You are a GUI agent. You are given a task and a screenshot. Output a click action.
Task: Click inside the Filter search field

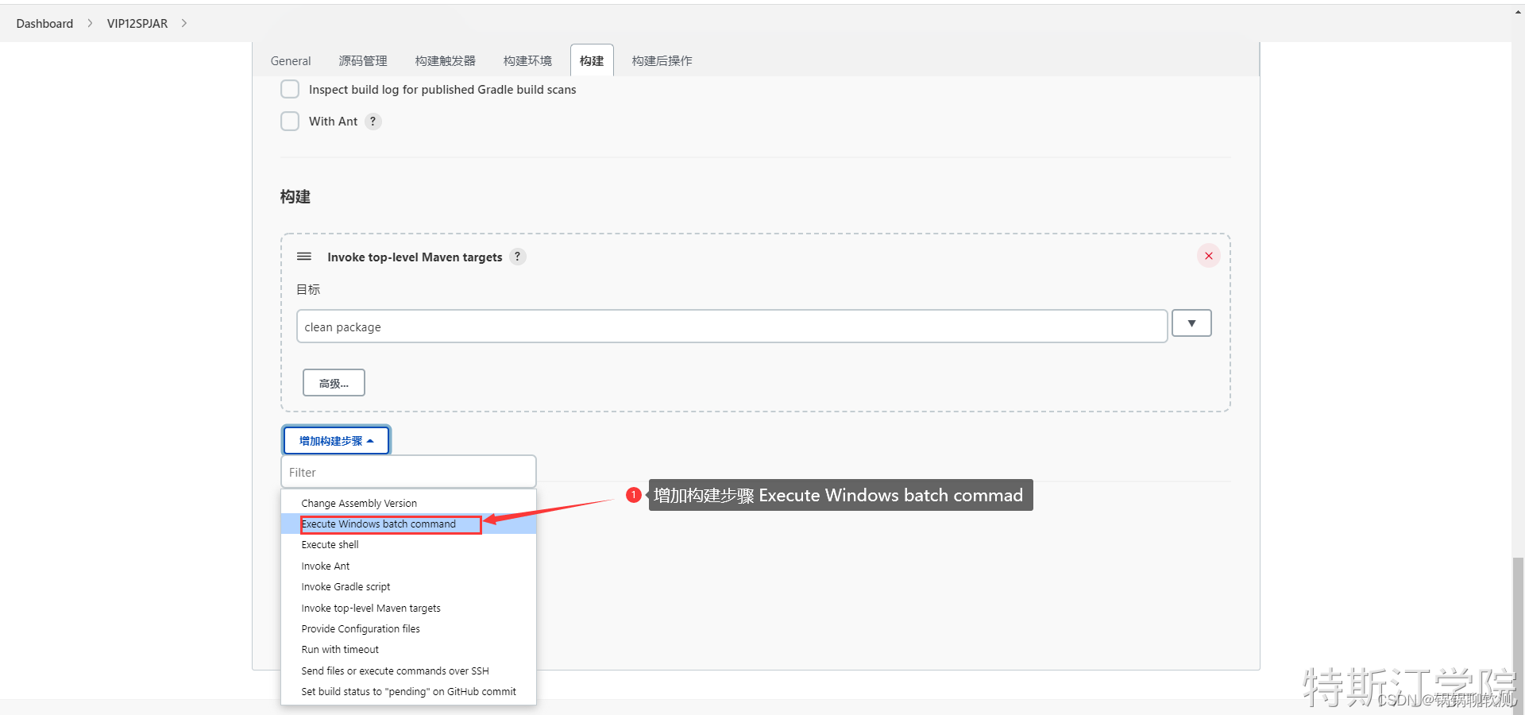(x=407, y=471)
